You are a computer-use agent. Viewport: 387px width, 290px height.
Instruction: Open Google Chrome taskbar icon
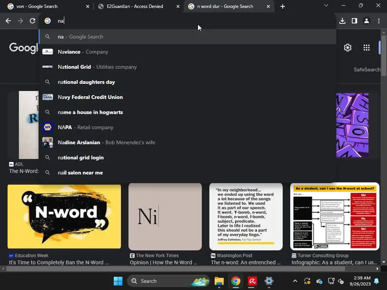(x=236, y=281)
